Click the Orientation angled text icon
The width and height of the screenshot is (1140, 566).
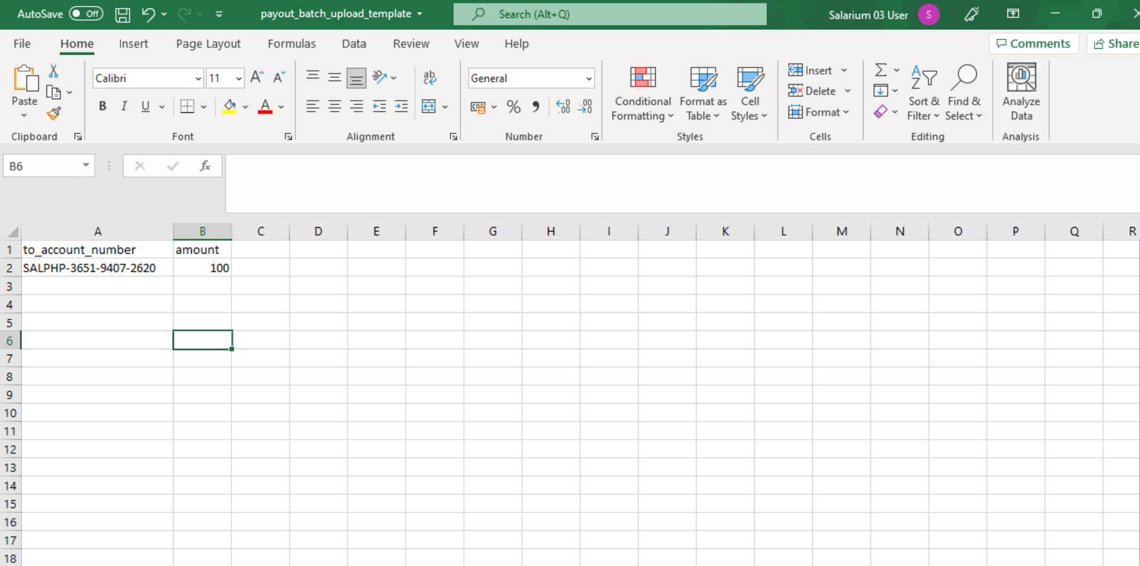[x=379, y=77]
